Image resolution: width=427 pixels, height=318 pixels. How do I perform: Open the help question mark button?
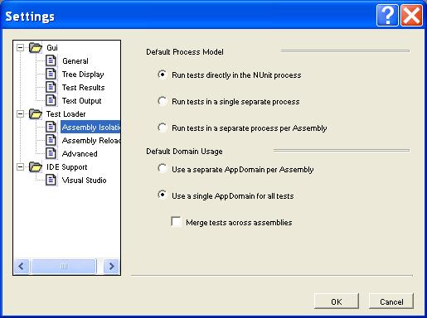(387, 16)
